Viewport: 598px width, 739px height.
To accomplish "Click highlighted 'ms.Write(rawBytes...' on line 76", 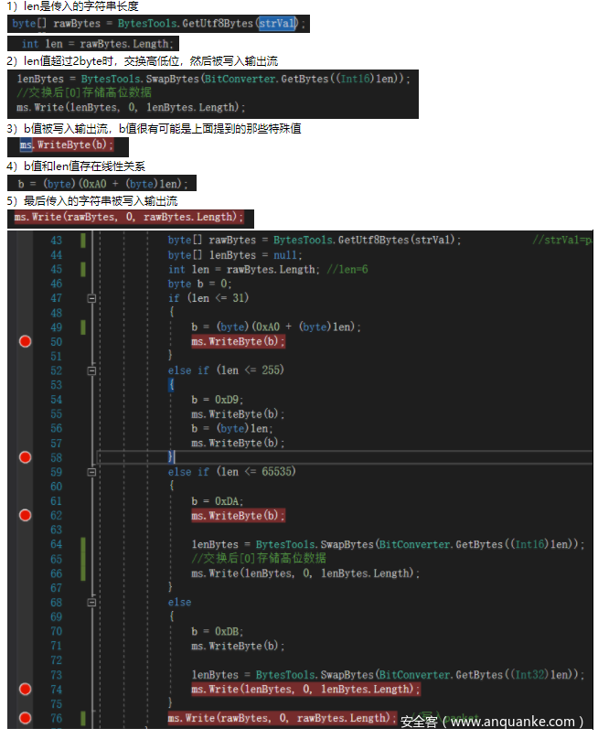I will point(283,718).
